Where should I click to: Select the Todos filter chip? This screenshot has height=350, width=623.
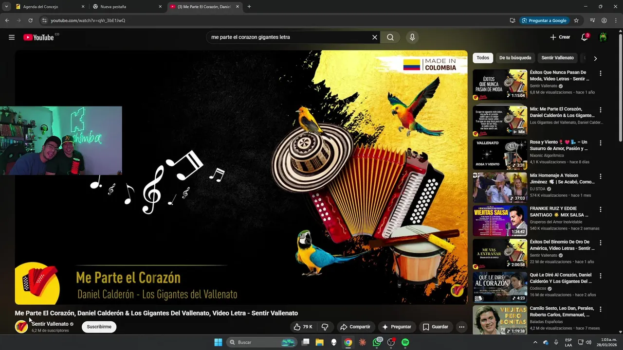(x=483, y=58)
